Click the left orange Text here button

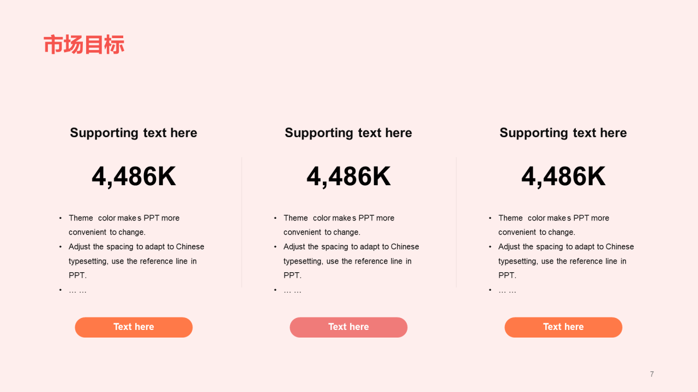point(134,327)
